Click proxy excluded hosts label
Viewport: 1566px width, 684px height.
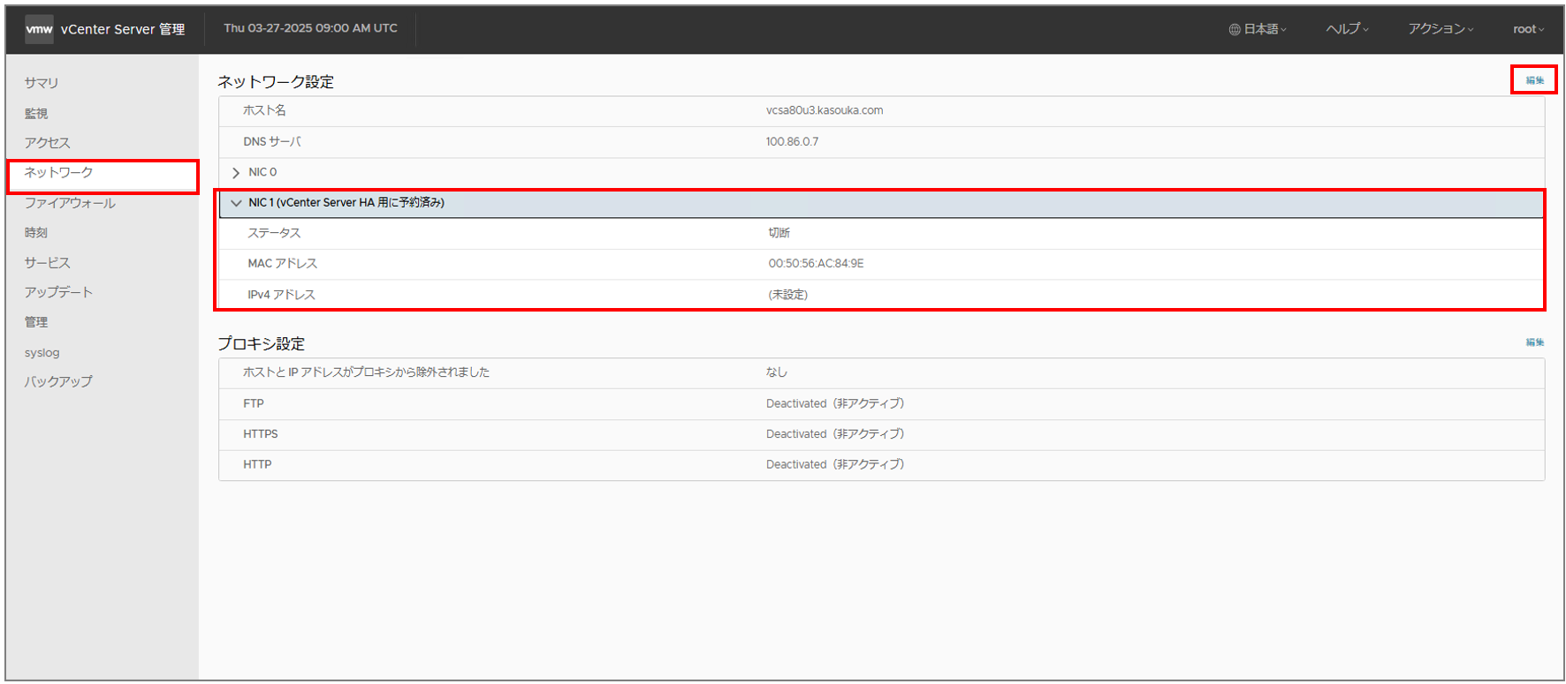[x=366, y=372]
